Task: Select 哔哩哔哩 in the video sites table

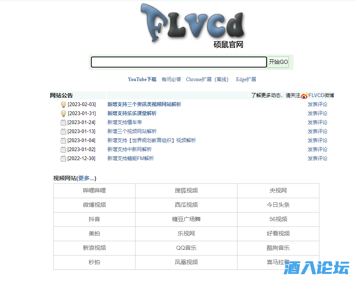Action: tap(95, 190)
